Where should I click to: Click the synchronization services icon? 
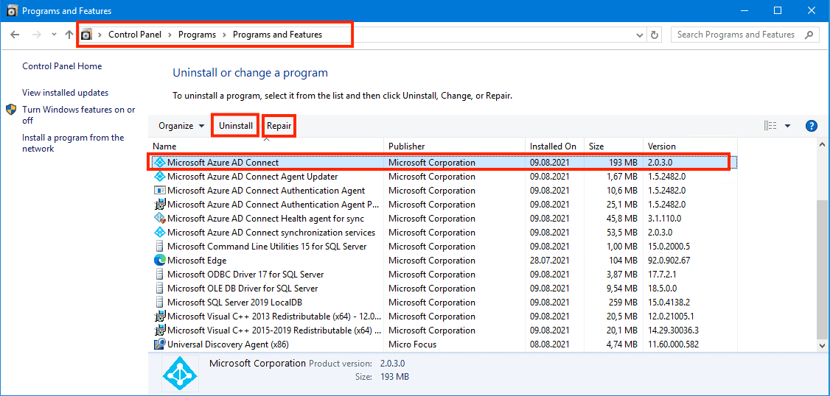(159, 233)
